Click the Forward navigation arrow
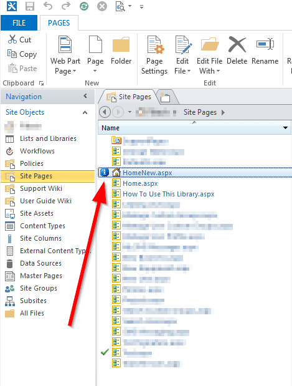 pyautogui.click(x=118, y=112)
